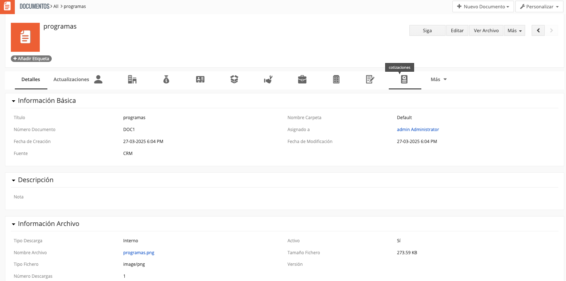Screen dimensions: 566x281
Task: Open the ID card (leads) tab icon
Action: [200, 79]
